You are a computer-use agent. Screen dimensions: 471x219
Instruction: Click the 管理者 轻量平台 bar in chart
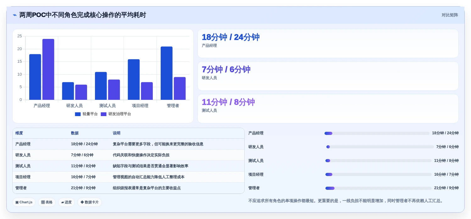[x=167, y=73]
